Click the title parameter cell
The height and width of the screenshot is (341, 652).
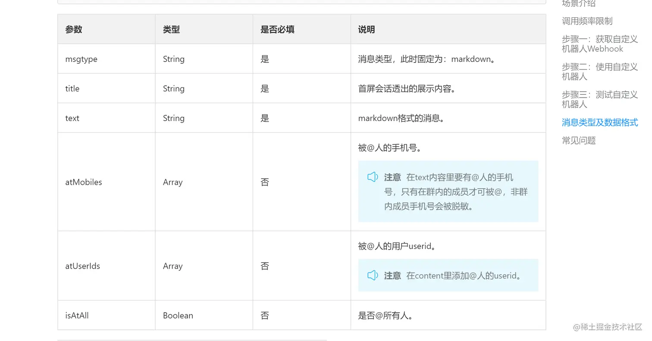72,88
